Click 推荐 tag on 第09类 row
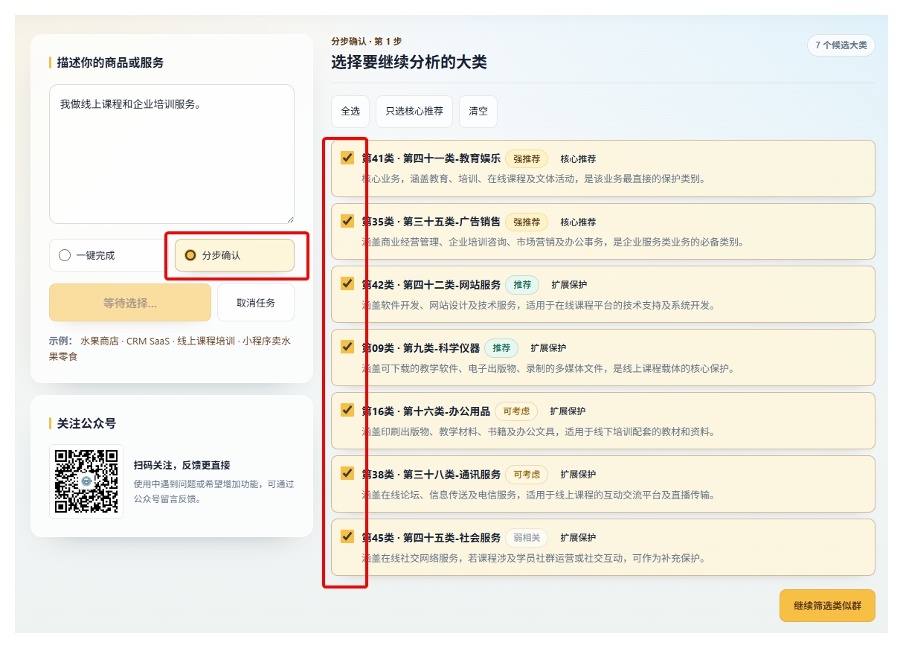Screen dimensions: 903x648 coord(501,348)
